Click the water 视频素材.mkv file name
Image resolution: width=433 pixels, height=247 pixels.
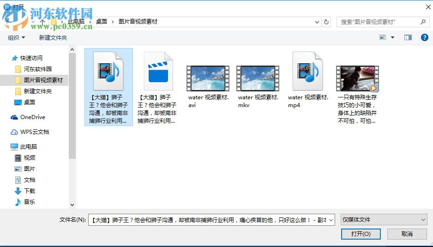[x=258, y=101]
